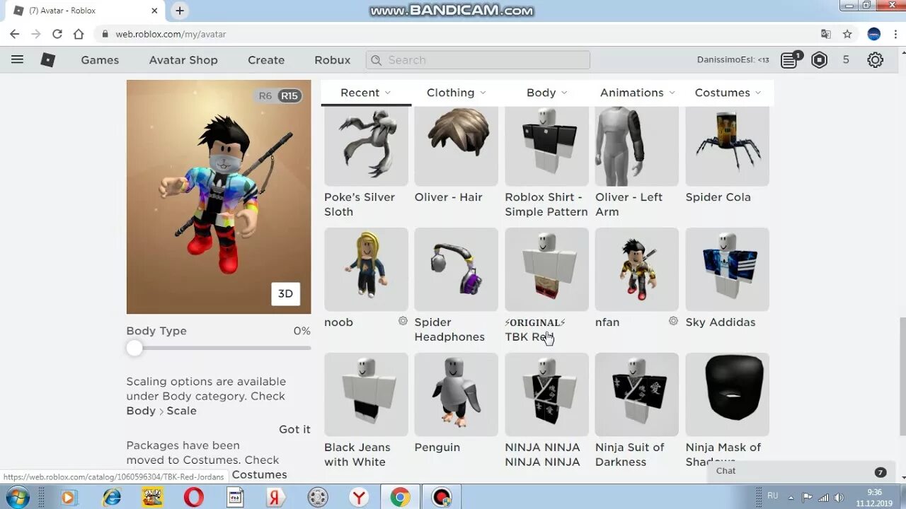Open Opera browser from taskbar
The image size is (906, 509).
(x=193, y=498)
